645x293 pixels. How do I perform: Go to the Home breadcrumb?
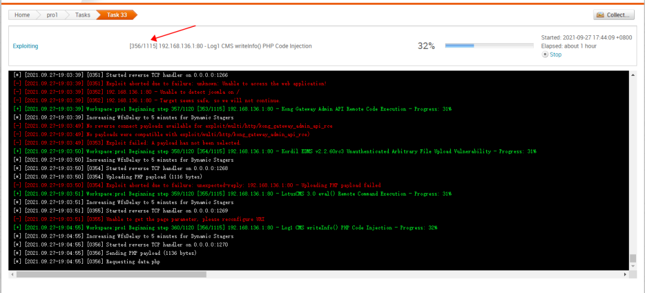coord(22,15)
